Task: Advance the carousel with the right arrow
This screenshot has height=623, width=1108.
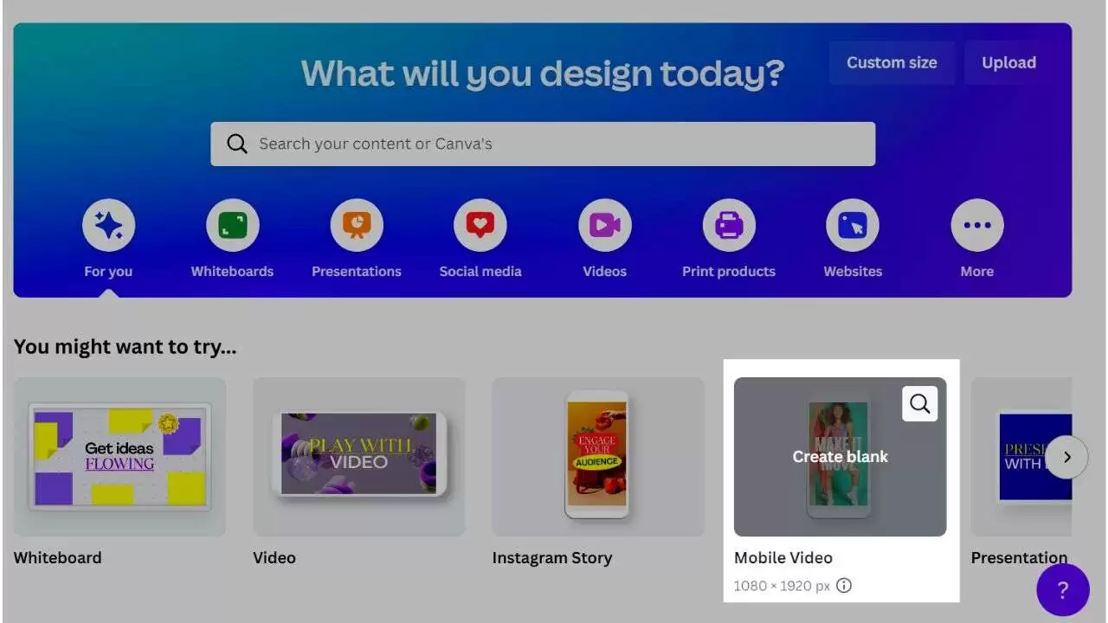Action: [1066, 457]
